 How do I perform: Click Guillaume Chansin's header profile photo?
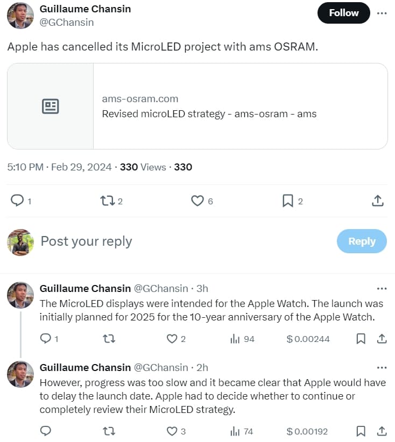20,15
